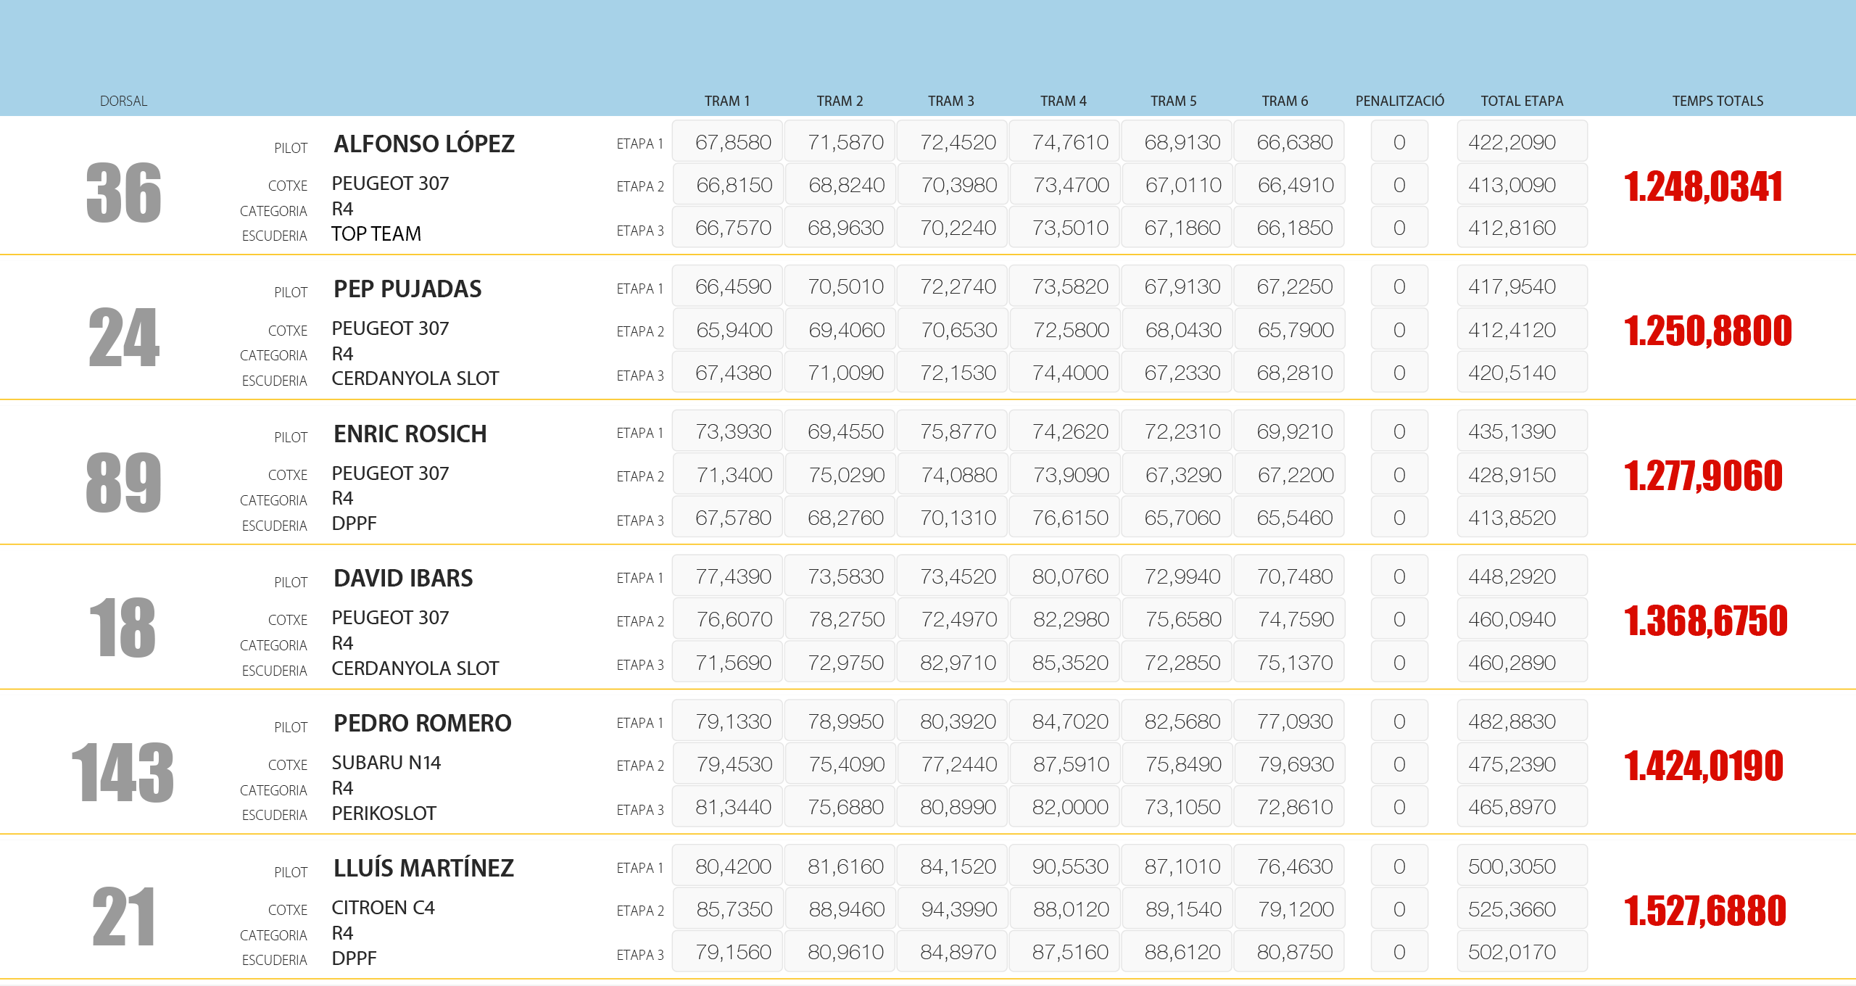The image size is (1856, 986).
Task: Click Pep Pujadas Etapa 3 total 420,5140
Action: [1521, 373]
